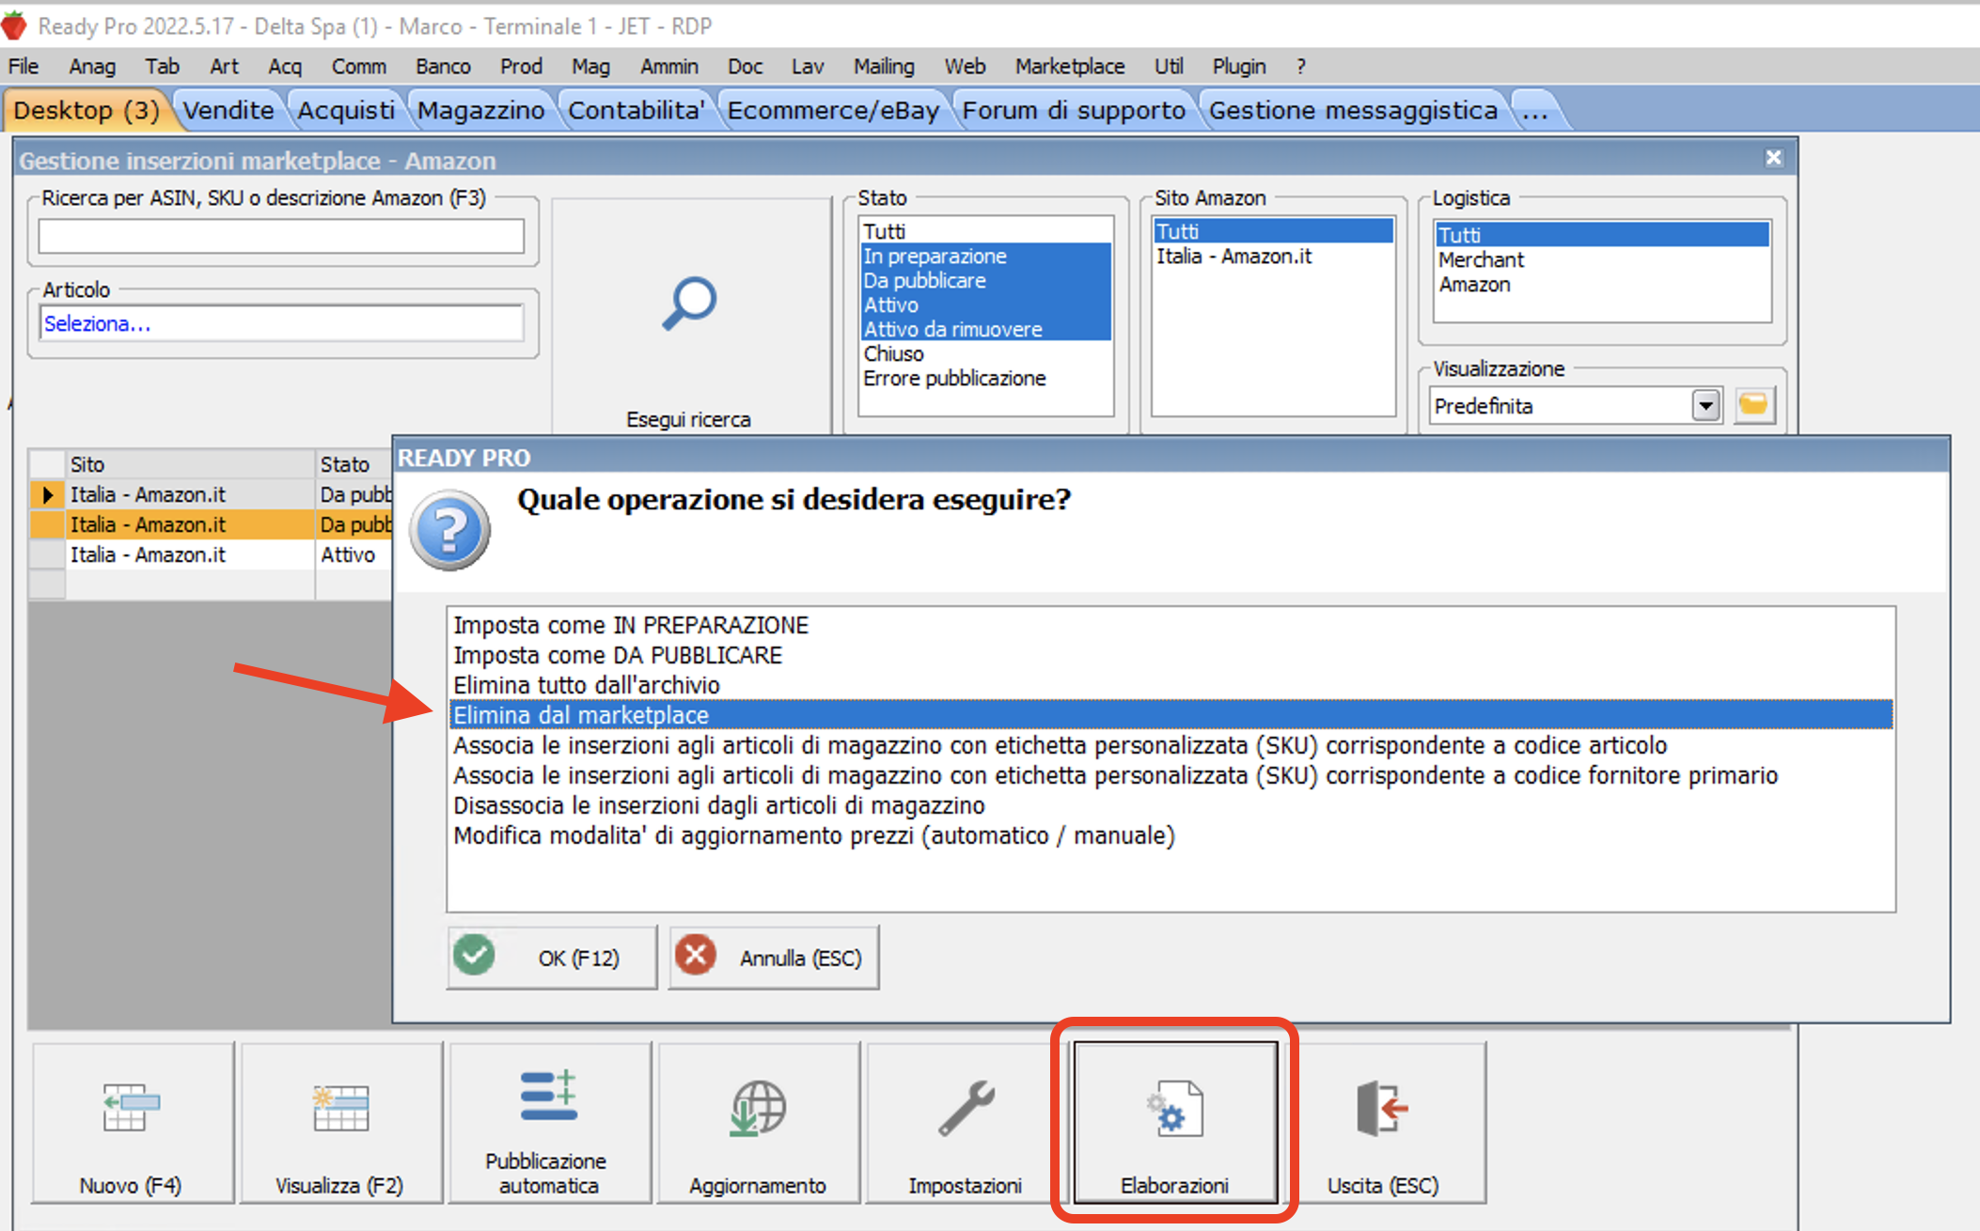Screen dimensions: 1980x1231
Task: Select Da pubblicare status
Action: 985,280
